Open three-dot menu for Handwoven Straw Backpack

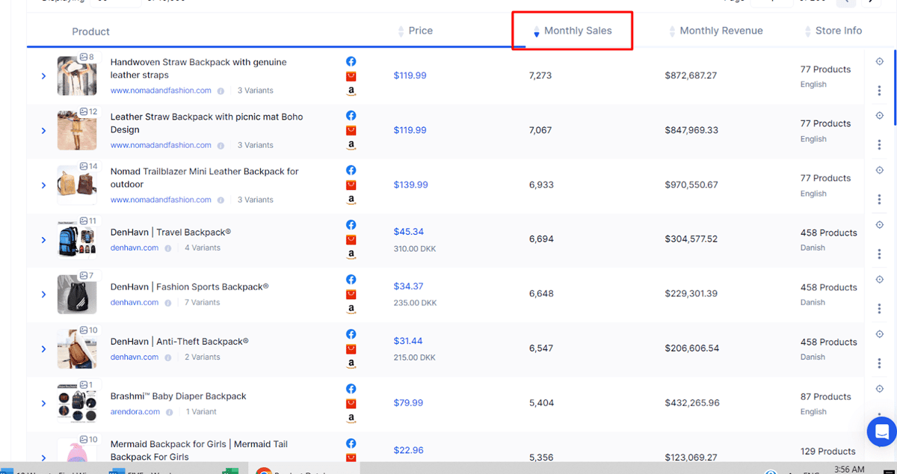coord(880,90)
